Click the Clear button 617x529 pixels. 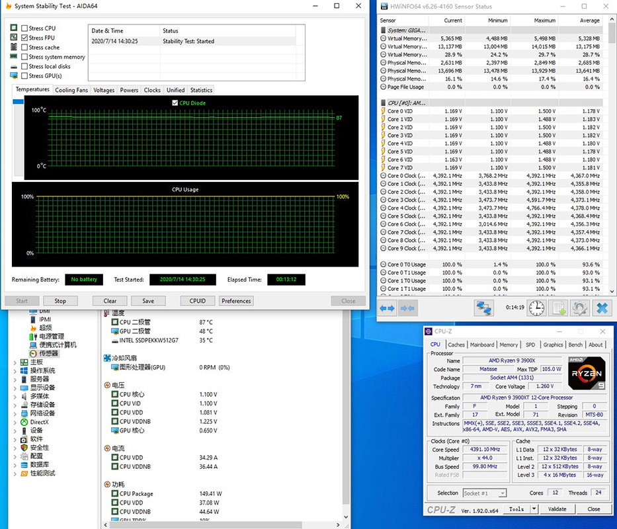[110, 301]
